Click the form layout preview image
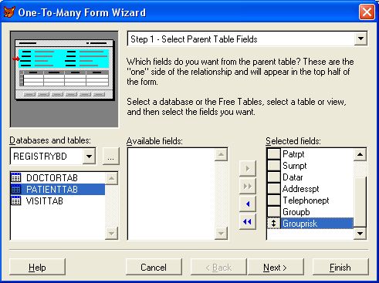Screen dimensions: 379x283 pos(64,79)
